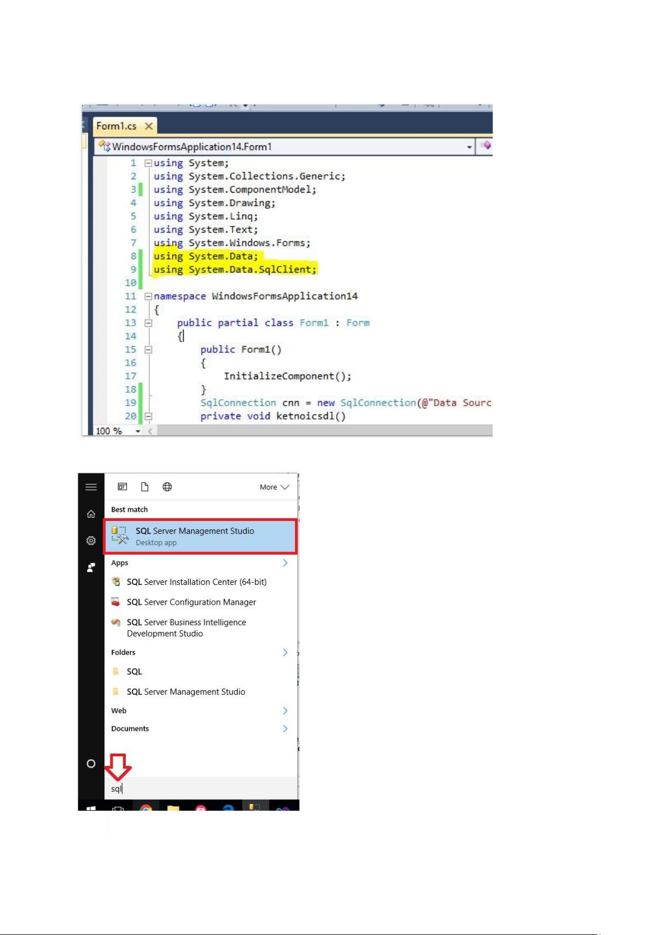Expand the Web results category chevron
661x935 pixels.
point(285,711)
